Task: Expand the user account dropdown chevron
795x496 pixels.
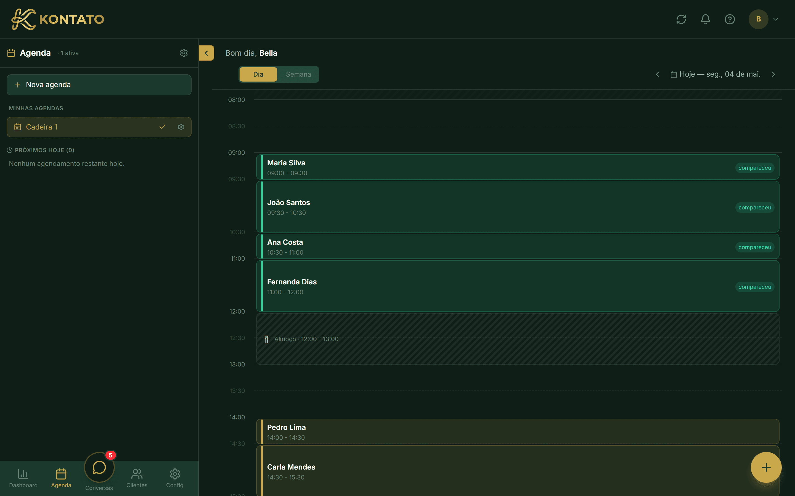Action: coord(776,19)
